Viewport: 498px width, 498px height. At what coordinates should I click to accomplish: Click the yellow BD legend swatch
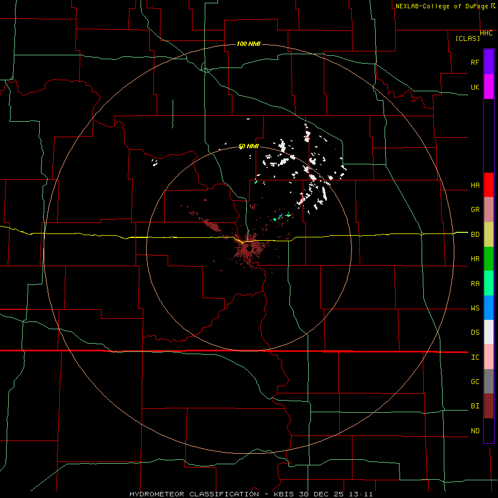[489, 235]
